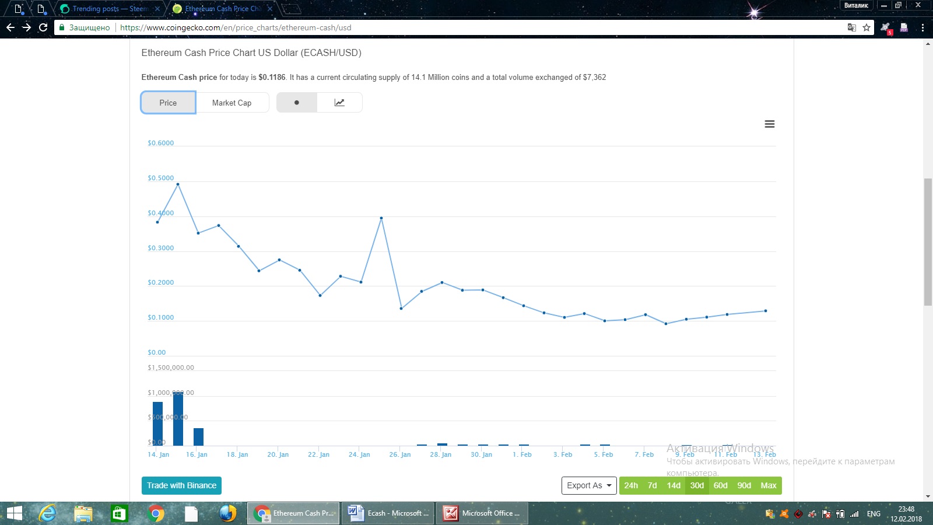This screenshot has height=525, width=933.
Task: Set chart range to 24h
Action: point(631,485)
